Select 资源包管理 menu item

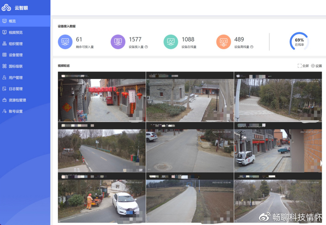(25, 100)
